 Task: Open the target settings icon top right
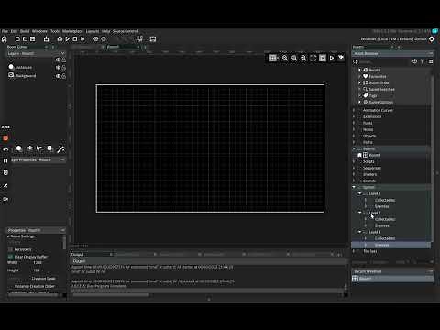tap(432, 39)
